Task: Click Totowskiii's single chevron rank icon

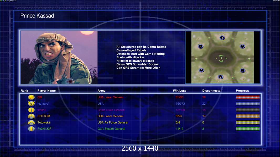Action: [32, 122]
